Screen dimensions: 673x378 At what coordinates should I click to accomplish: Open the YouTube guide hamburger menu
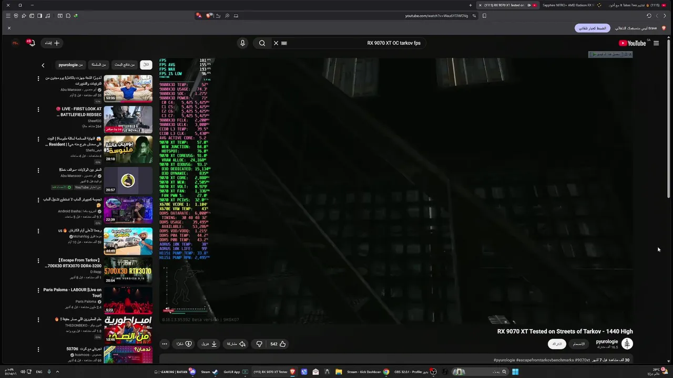coord(656,43)
